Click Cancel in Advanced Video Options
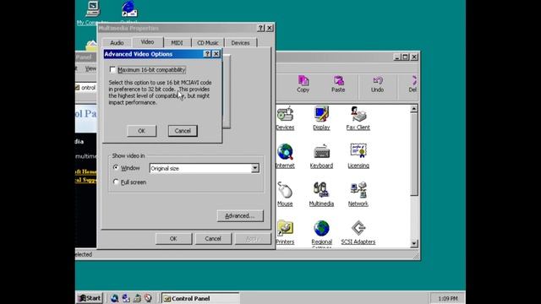This screenshot has height=304, width=541. point(183,131)
